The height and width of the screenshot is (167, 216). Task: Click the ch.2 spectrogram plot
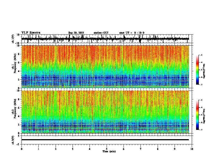click(x=105, y=112)
